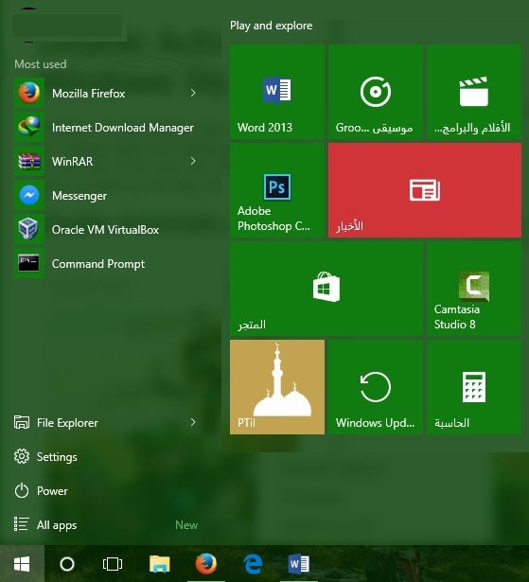Launch the Groove music tile
Screen dimensions: 529x582
[x=376, y=92]
